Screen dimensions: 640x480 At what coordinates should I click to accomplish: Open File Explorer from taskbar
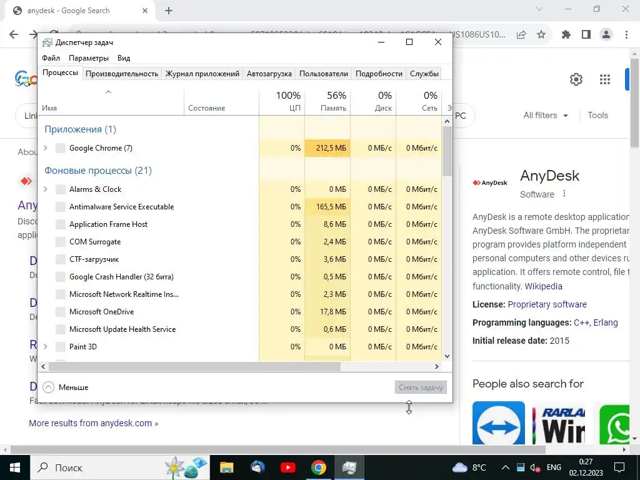coord(226,467)
